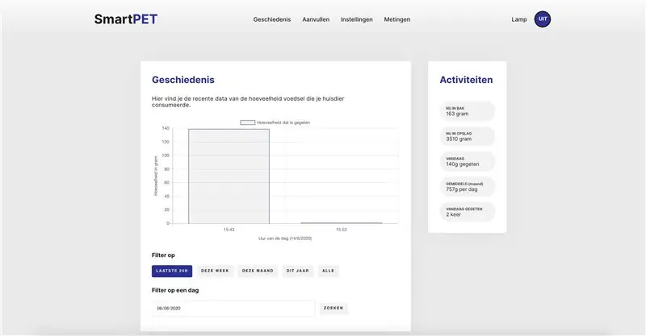Screen dimensions: 646x336
Task: Click the SmartPET logo
Action: point(126,19)
